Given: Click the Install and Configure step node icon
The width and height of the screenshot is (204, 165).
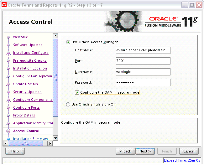Looking at the screenshot, I should click(8, 53).
